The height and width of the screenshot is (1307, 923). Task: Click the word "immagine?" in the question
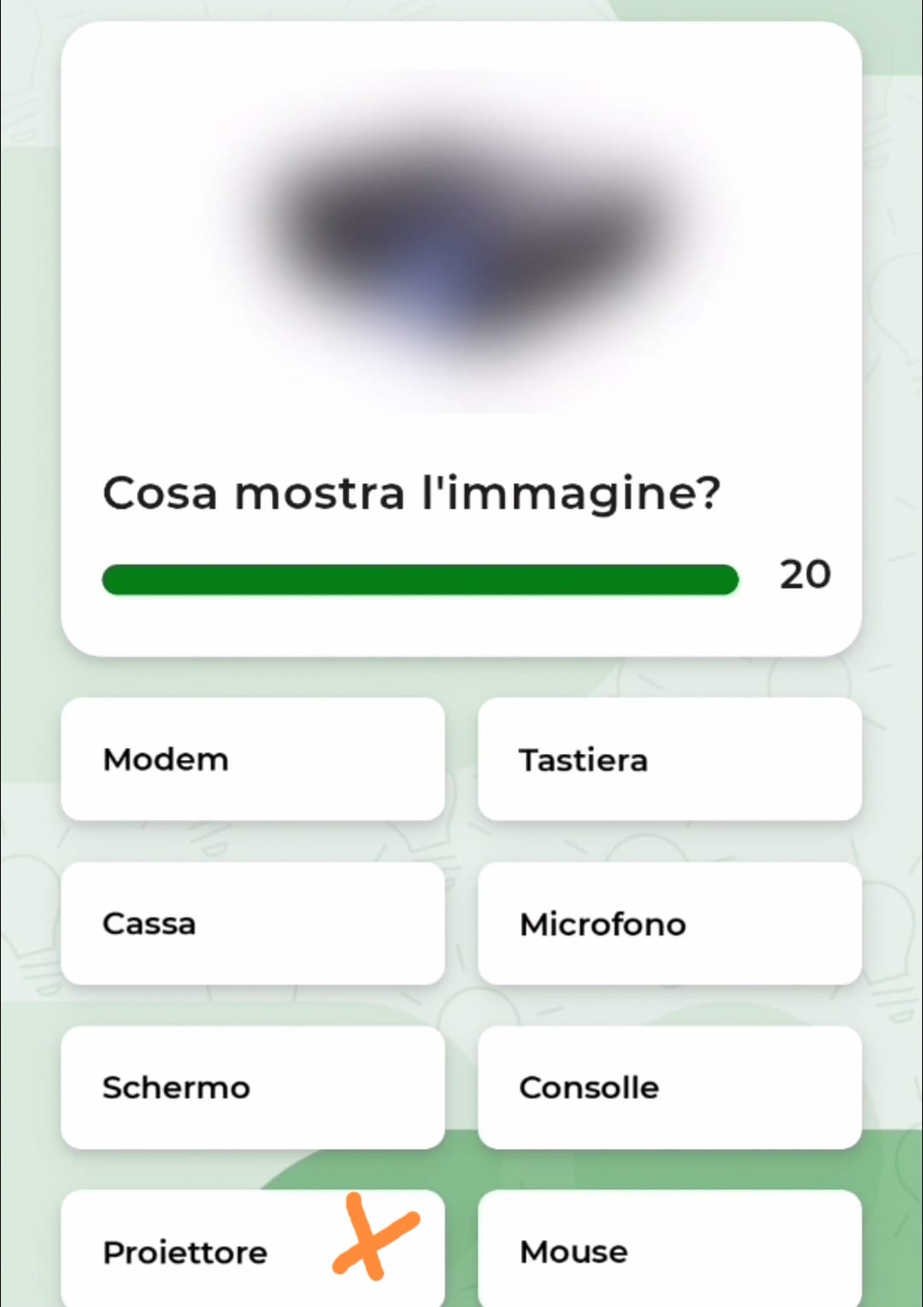(583, 493)
